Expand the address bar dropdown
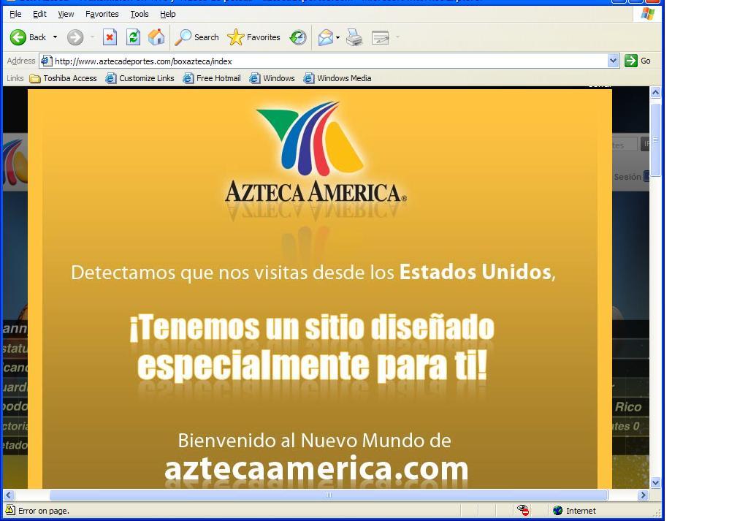Image resolution: width=748 pixels, height=521 pixels. point(614,61)
